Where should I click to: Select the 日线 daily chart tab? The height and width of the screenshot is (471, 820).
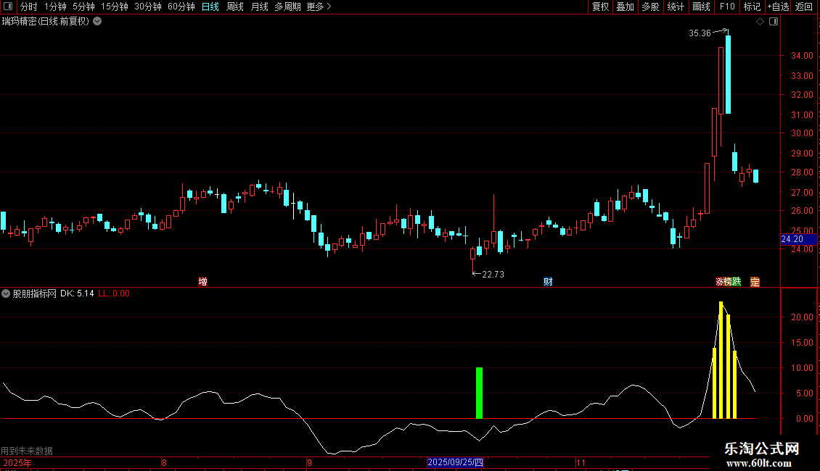[210, 7]
